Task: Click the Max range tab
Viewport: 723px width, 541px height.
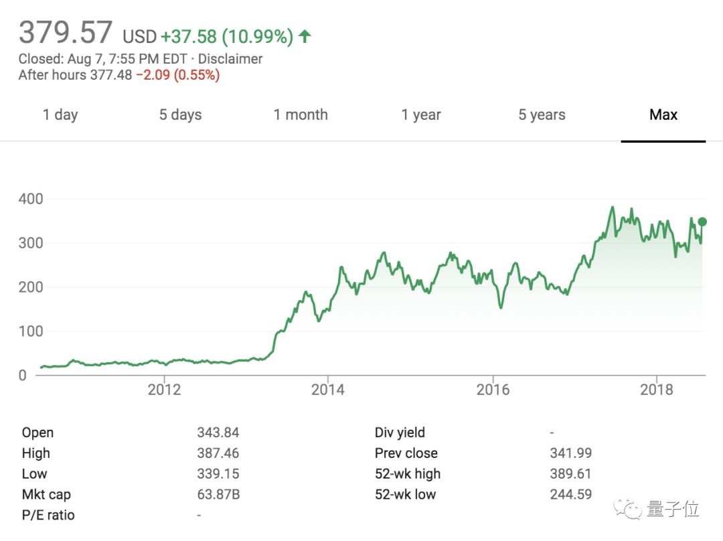Action: coord(663,114)
